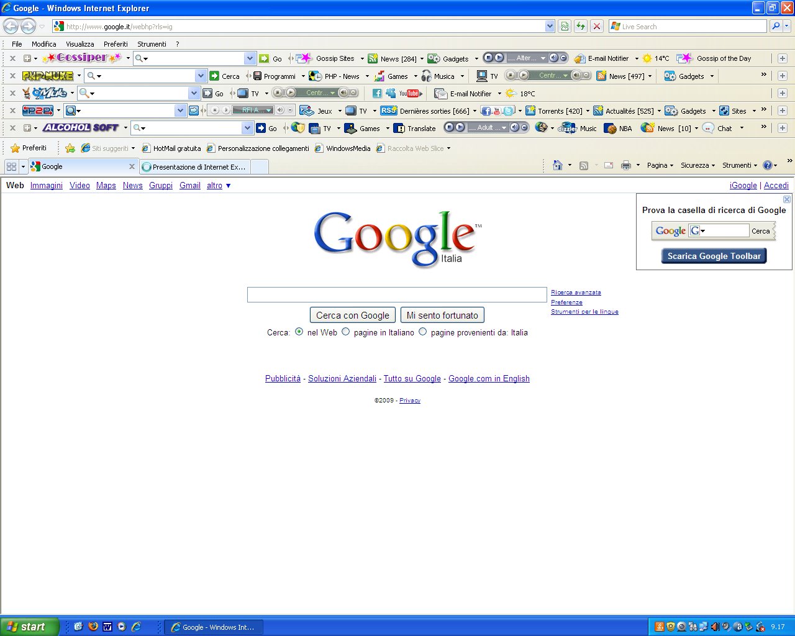Launch Firefox from the quick launch bar
Viewport: 795px width, 636px height.
93,627
